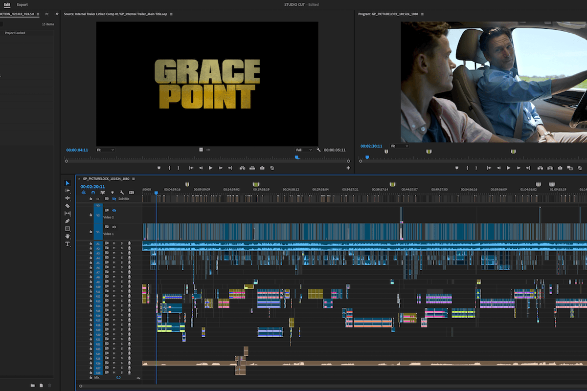Screen dimensions: 587x391
Task: Open Source monitor settings wrench
Action: (x=318, y=150)
